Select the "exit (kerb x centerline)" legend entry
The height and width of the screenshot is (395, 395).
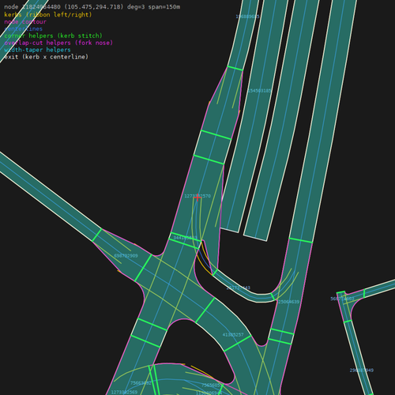click(47, 57)
